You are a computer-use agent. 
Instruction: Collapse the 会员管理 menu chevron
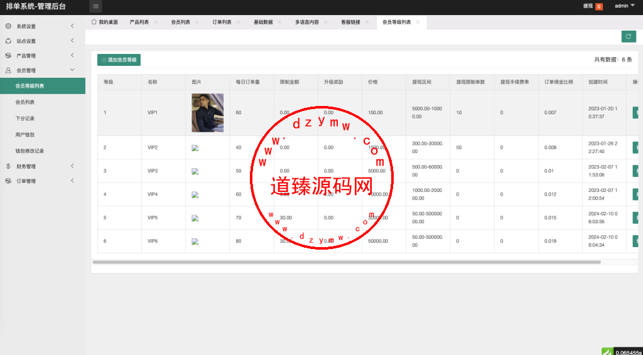pos(73,70)
